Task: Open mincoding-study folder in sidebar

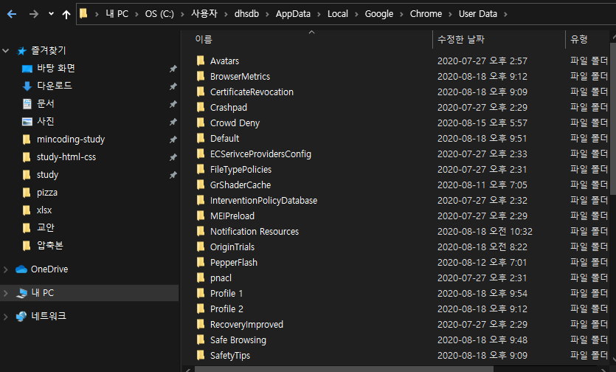Action: pos(71,139)
